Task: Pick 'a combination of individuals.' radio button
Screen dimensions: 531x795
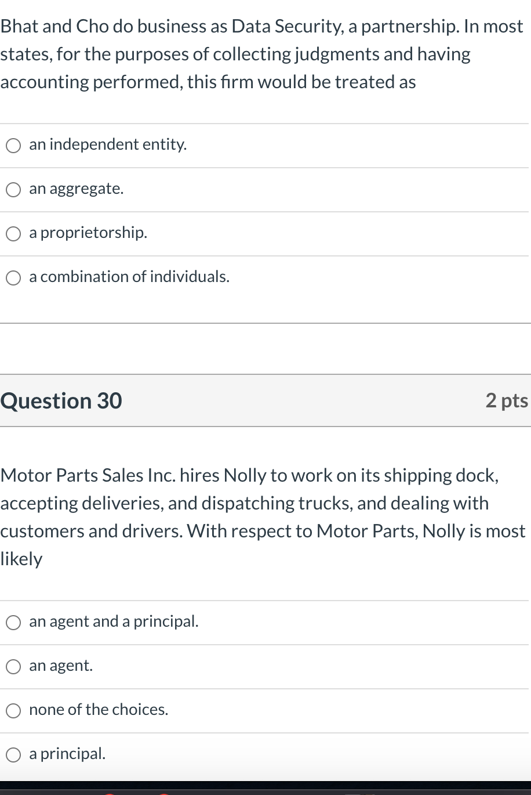Action: (x=13, y=278)
